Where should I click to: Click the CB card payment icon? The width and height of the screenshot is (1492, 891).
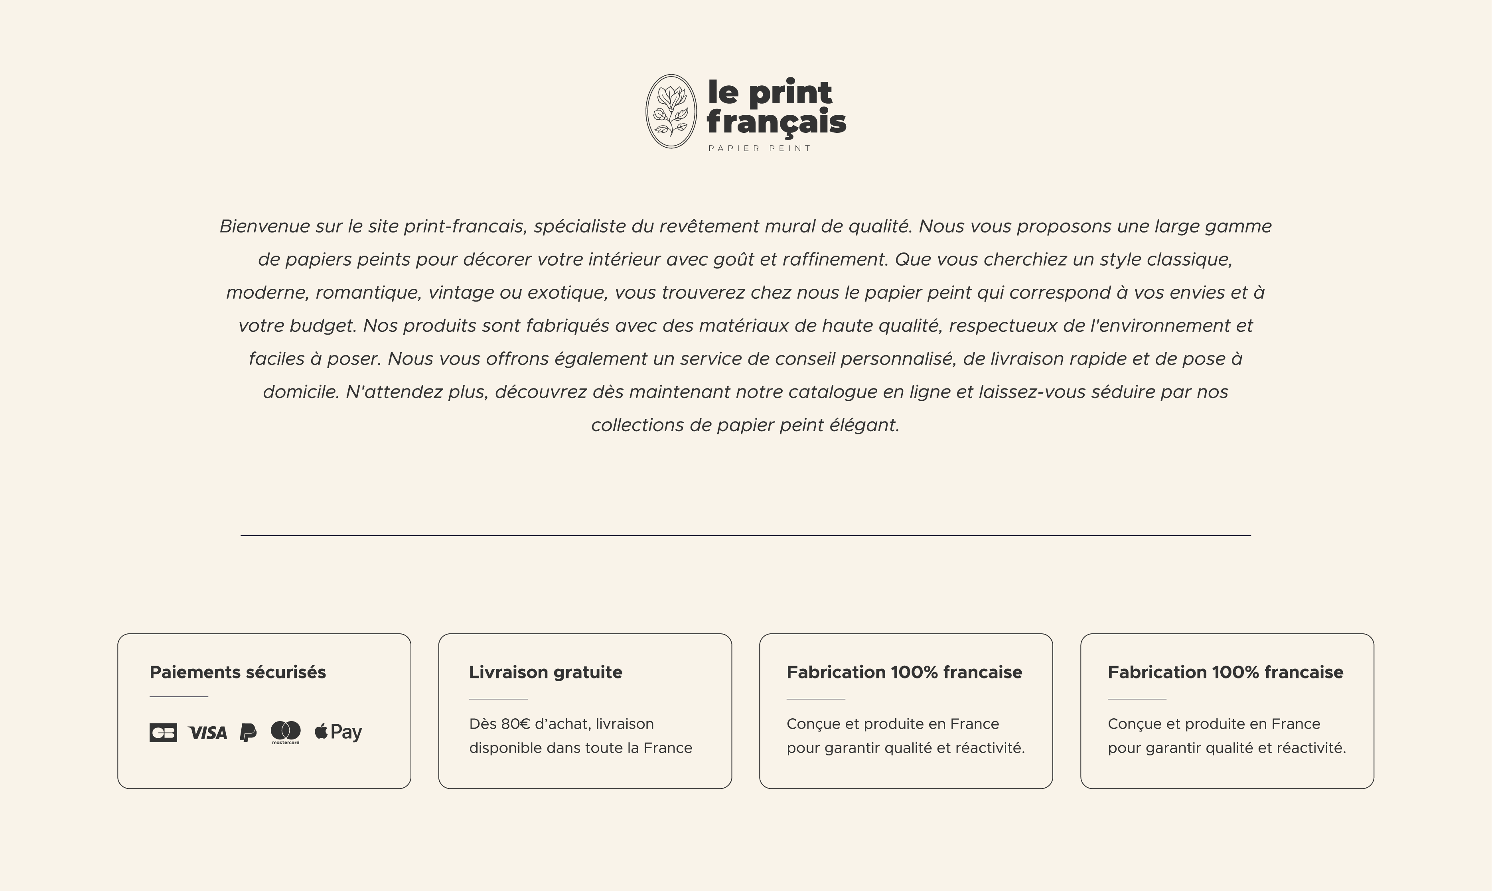163,733
